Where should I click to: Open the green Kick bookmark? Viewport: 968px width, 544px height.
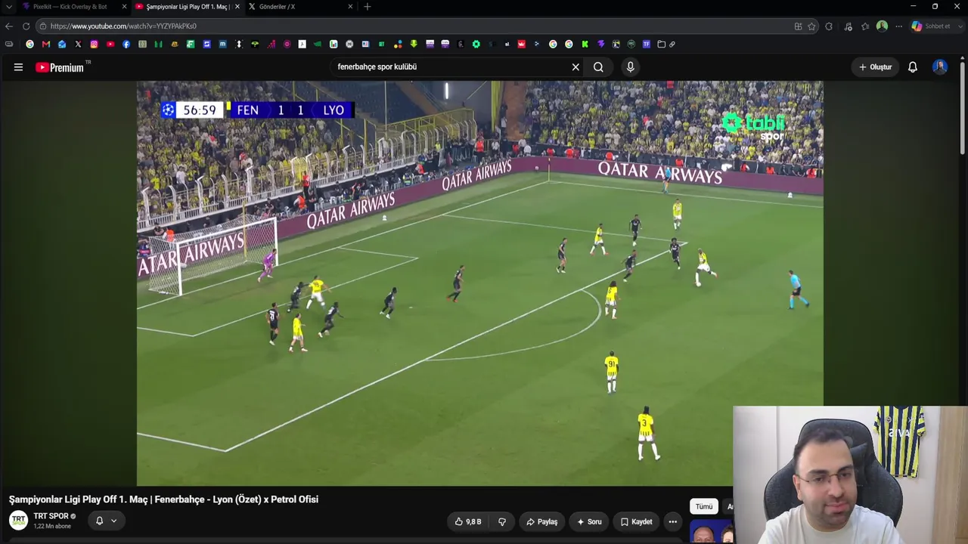(x=585, y=45)
